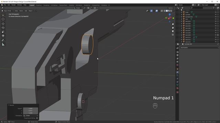220x123 pixels.
Task: Hide Cube object with eye icon
Action: click(216, 12)
